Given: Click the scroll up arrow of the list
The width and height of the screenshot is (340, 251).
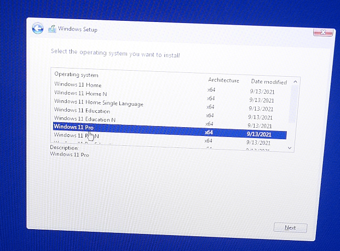Looking at the screenshot, I should pyautogui.click(x=295, y=82).
